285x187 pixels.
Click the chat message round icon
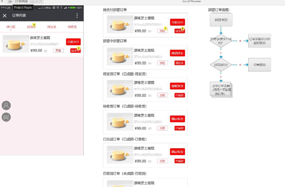tap(6, 117)
